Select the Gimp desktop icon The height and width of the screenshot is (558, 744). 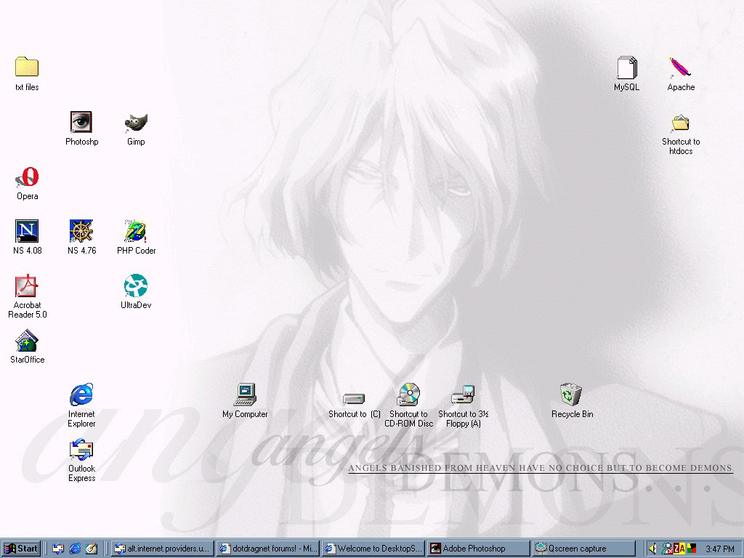[136, 122]
